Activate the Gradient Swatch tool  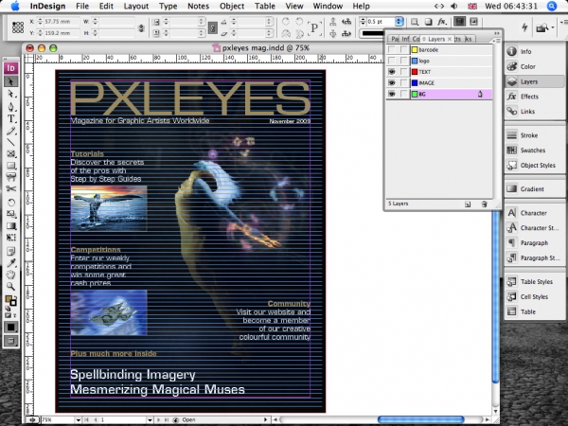10,226
